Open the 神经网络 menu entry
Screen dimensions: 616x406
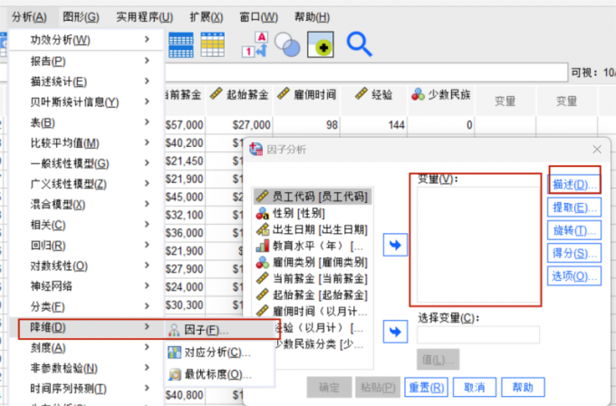click(86, 286)
